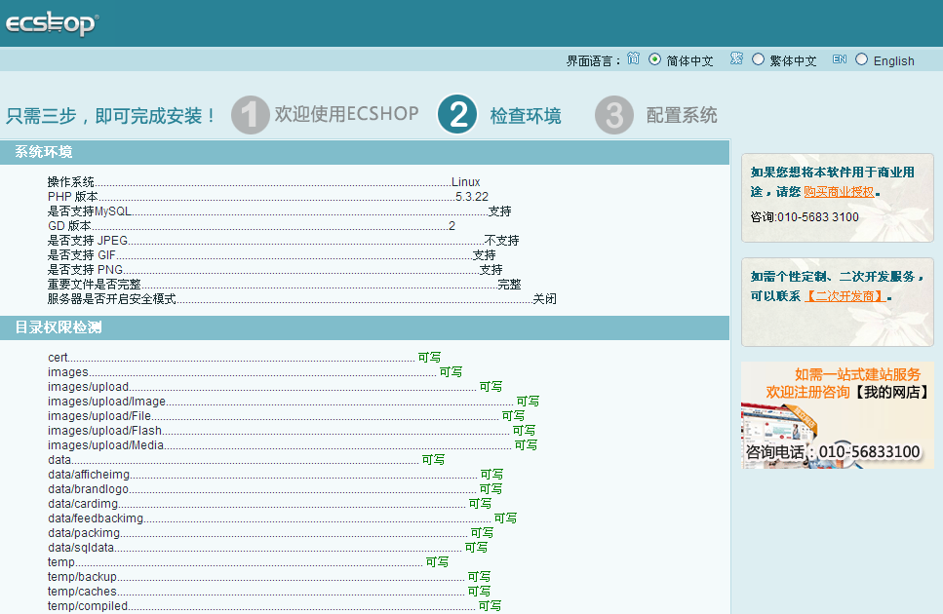Click 欢迎使用ECSHOP step label
The width and height of the screenshot is (943, 614).
pyautogui.click(x=346, y=114)
